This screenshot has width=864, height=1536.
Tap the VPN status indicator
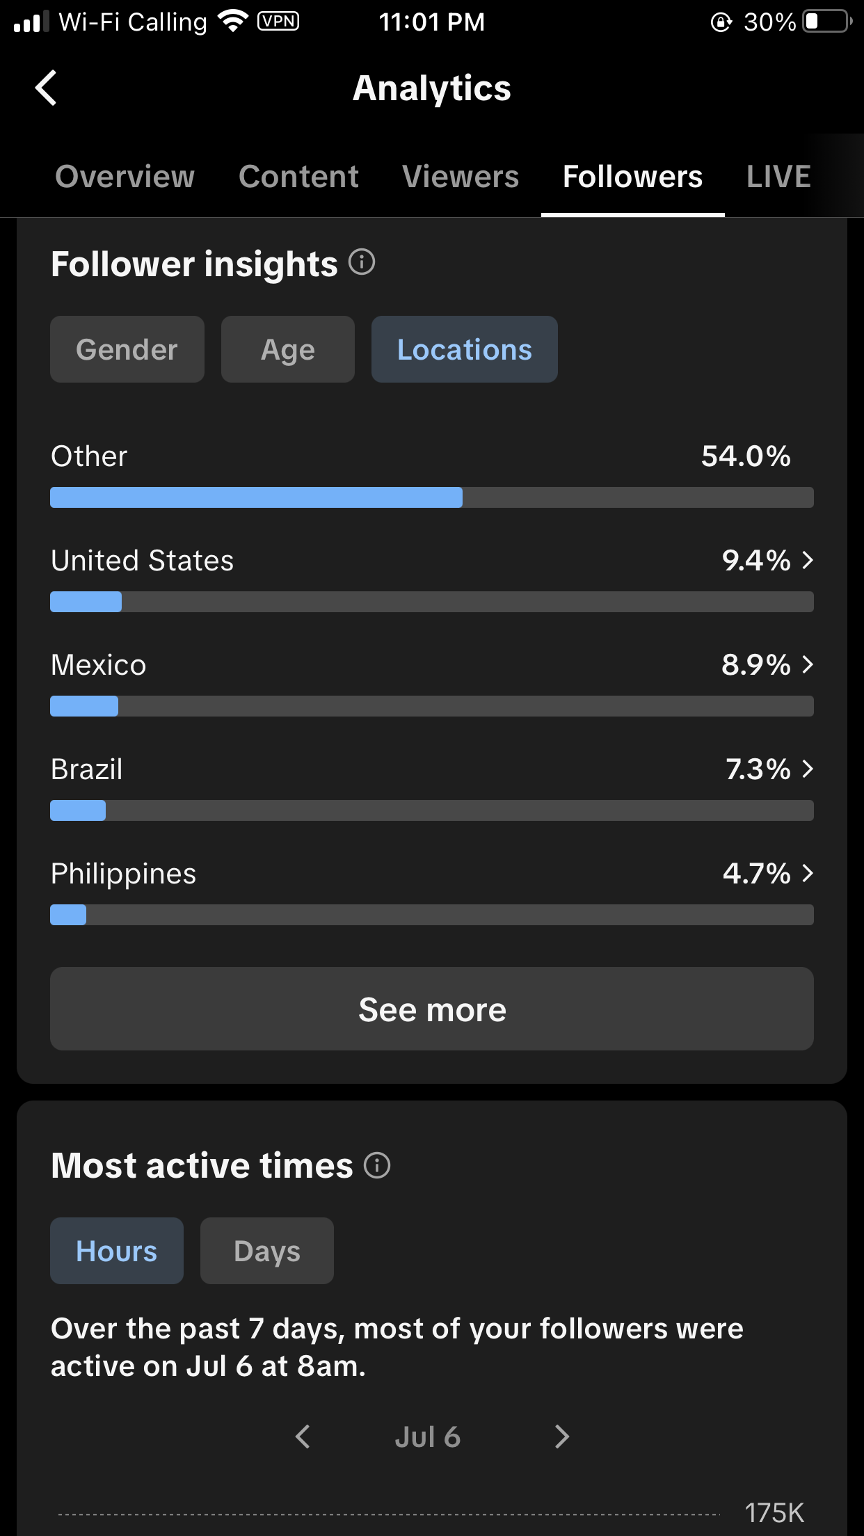click(x=278, y=22)
